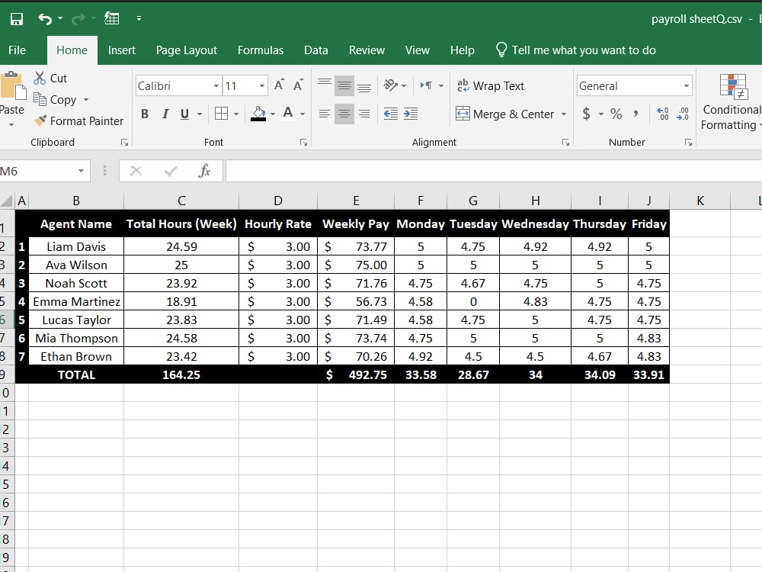Click the formula bar input

494,171
